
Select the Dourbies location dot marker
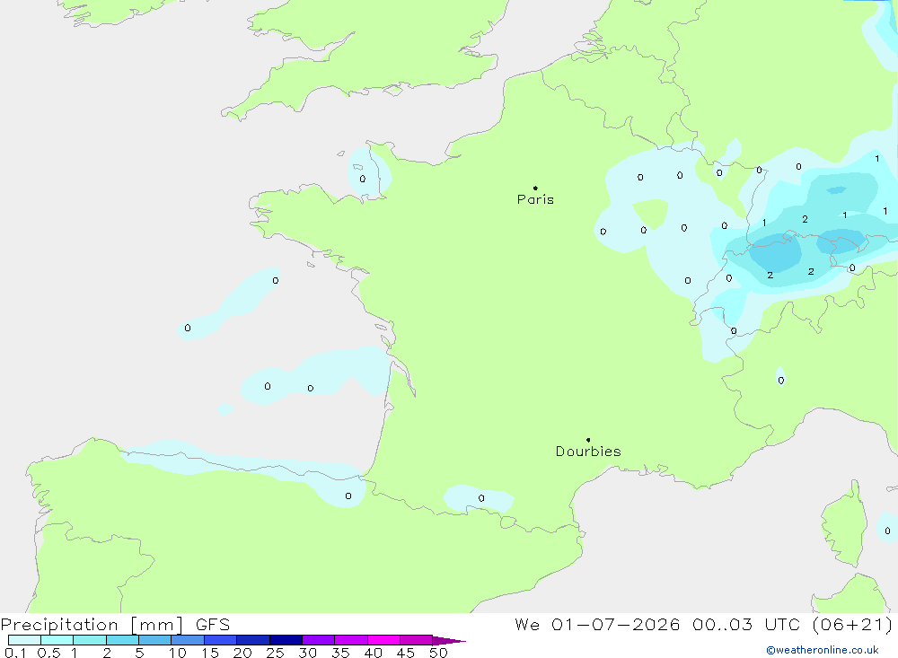588,440
